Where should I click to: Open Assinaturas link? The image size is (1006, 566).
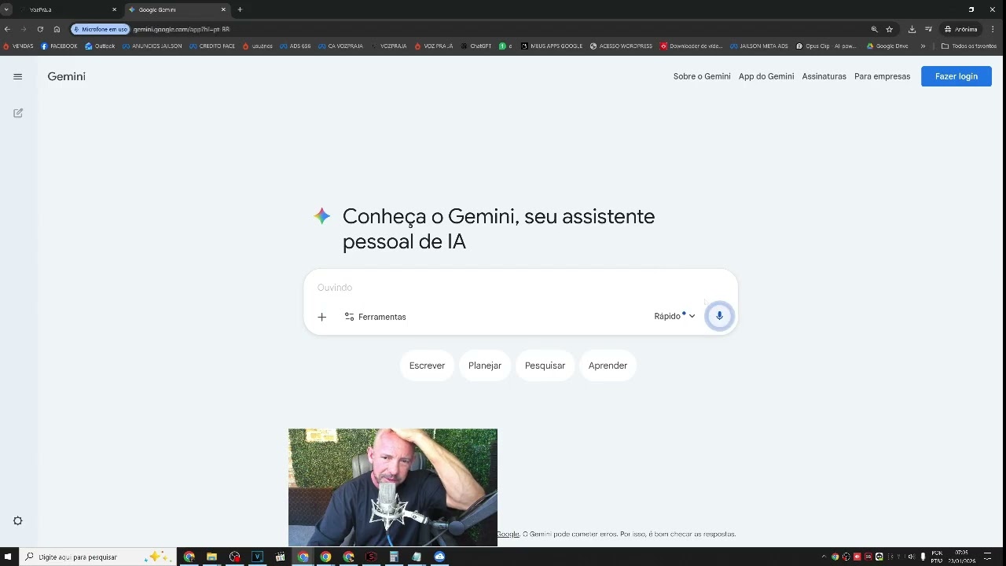(824, 76)
